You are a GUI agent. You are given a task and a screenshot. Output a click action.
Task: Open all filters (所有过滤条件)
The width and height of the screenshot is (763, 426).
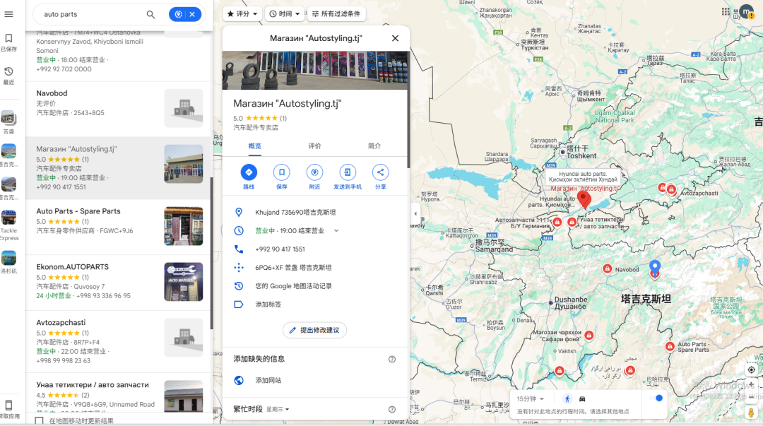(x=336, y=13)
